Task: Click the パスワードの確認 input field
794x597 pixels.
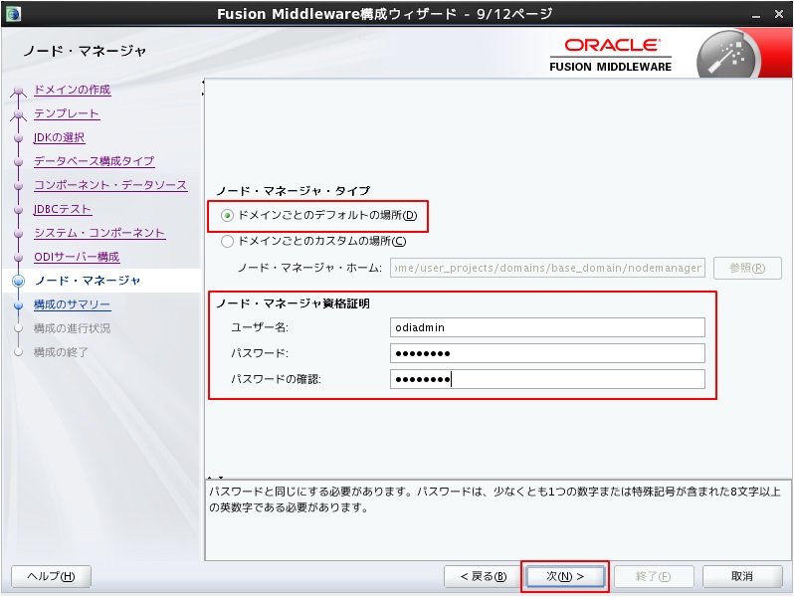Action: (547, 379)
